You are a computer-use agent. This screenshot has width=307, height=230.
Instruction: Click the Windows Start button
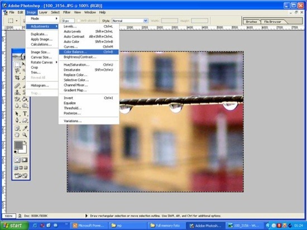click(x=14, y=226)
